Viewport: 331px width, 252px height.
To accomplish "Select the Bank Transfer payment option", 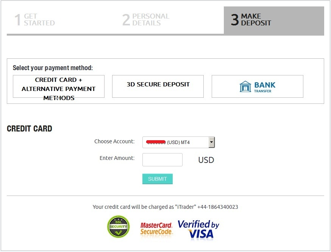I will click(258, 86).
